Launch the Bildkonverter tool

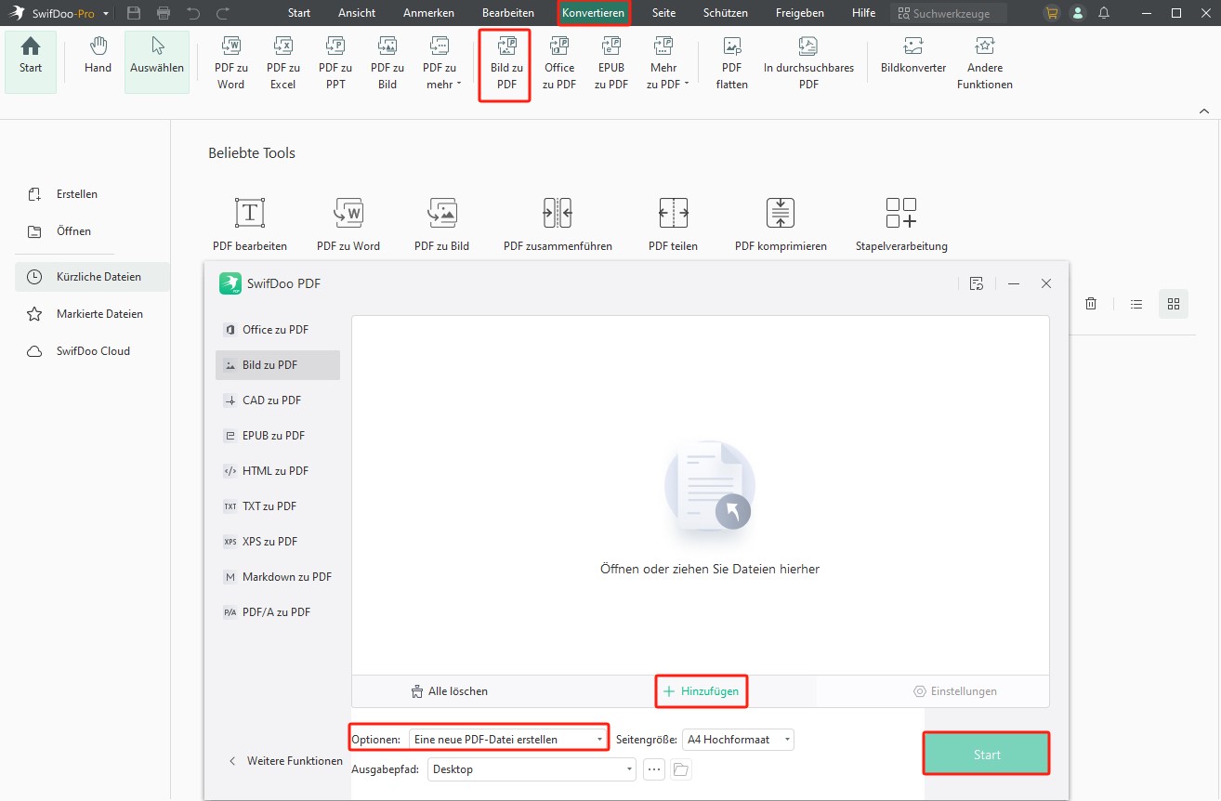pyautogui.click(x=913, y=56)
